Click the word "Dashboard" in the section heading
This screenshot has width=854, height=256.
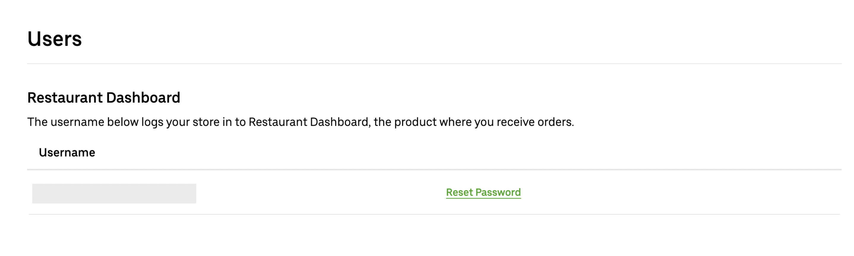[x=143, y=97]
